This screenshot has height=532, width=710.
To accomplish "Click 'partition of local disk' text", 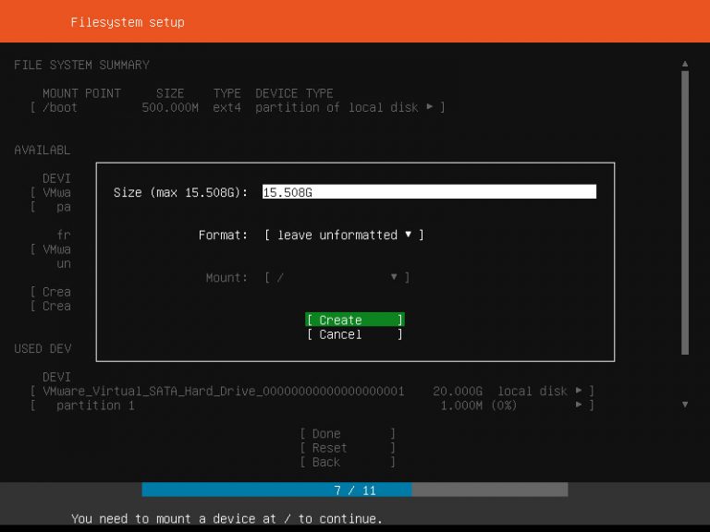I will [337, 108].
